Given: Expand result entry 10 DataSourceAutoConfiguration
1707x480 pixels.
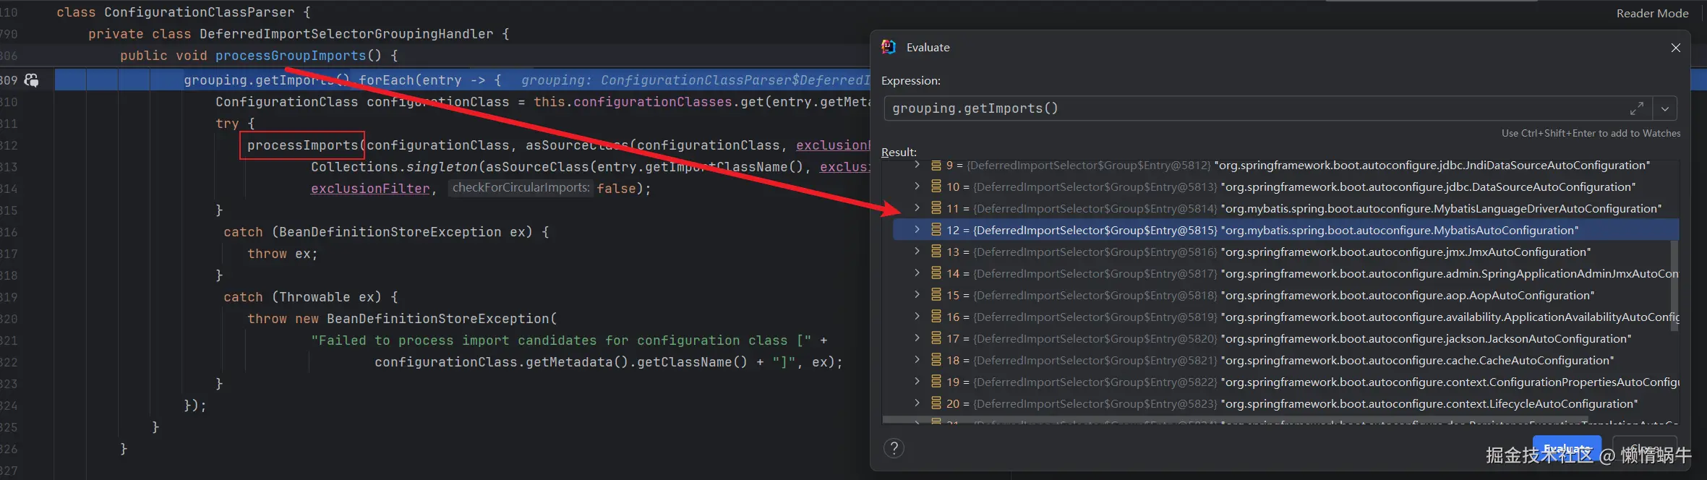Looking at the screenshot, I should click(x=917, y=187).
